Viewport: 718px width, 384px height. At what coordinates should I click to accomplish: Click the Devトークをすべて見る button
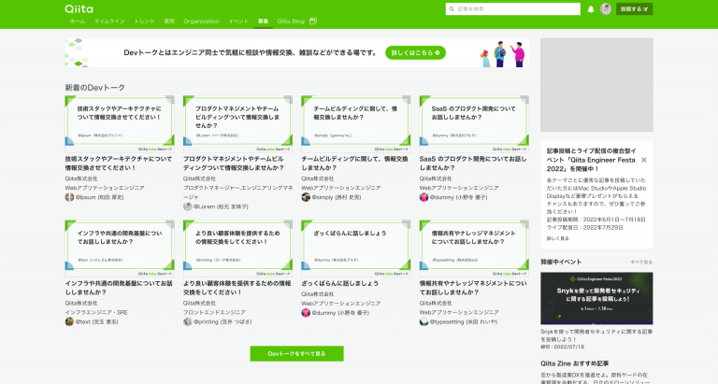(x=296, y=354)
